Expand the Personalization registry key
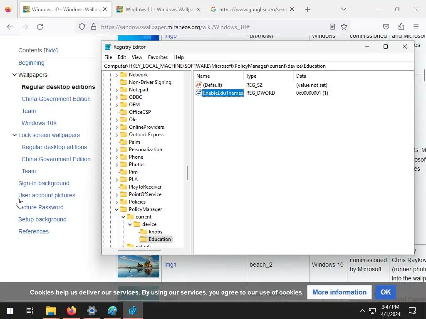 click(116, 150)
